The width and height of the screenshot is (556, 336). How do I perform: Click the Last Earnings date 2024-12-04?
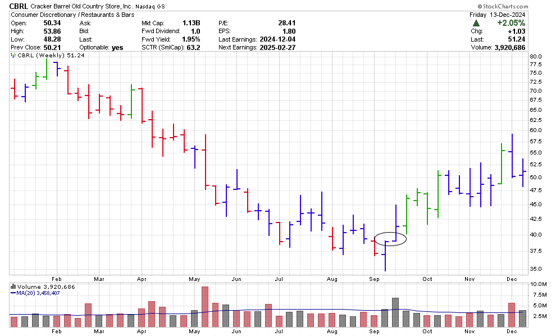point(277,39)
